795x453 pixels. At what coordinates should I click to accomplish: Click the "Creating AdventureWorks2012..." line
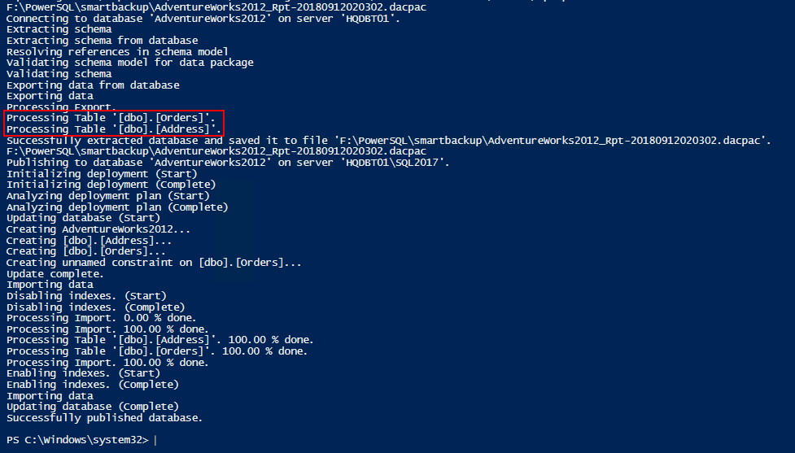click(x=98, y=229)
